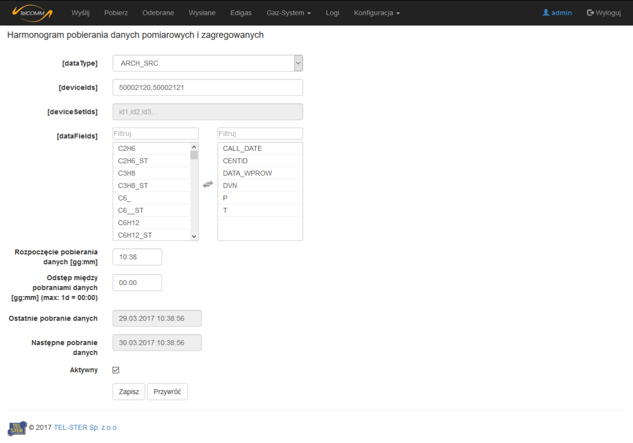This screenshot has height=443, width=633.
Task: Open the dataType ARCH_SRC dropdown
Action: 208,63
